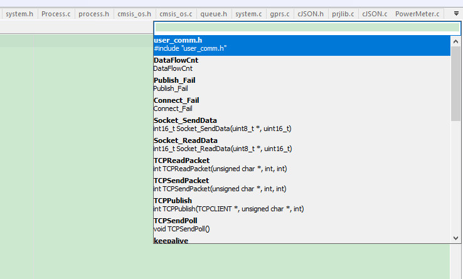Open the cmsis_os.h tab
This screenshot has height=279, width=463.
tap(134, 14)
